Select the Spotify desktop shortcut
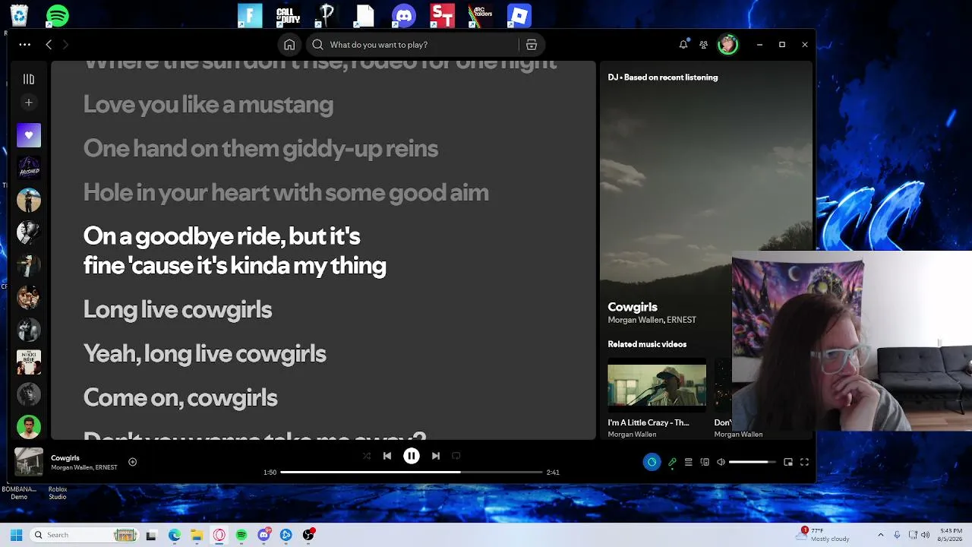This screenshot has height=547, width=972. coord(58,15)
